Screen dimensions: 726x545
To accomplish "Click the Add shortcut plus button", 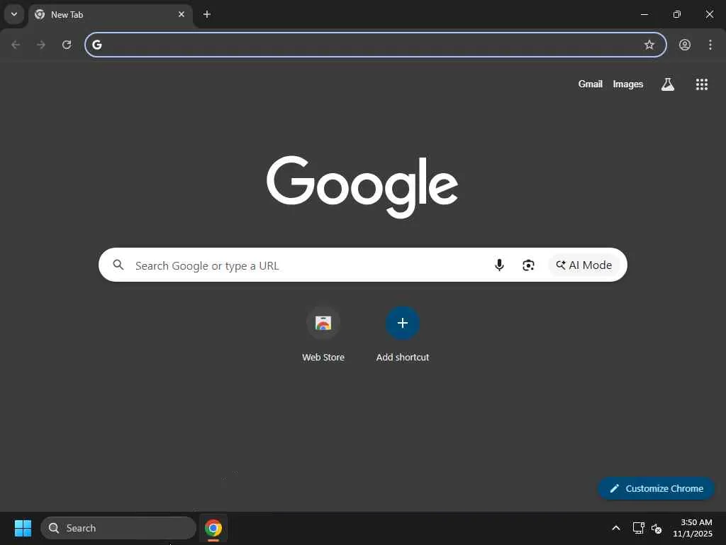I will pyautogui.click(x=403, y=323).
